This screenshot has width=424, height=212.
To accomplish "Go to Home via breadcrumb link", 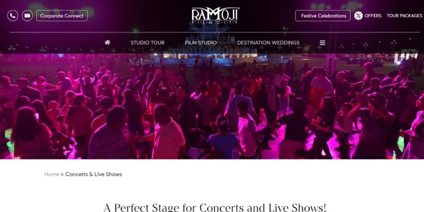I will (x=52, y=174).
